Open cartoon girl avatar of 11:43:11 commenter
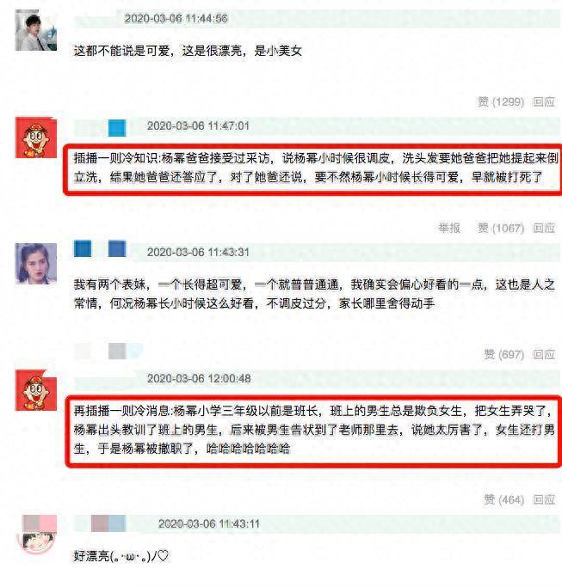This screenshot has height=587, width=562. click(37, 535)
